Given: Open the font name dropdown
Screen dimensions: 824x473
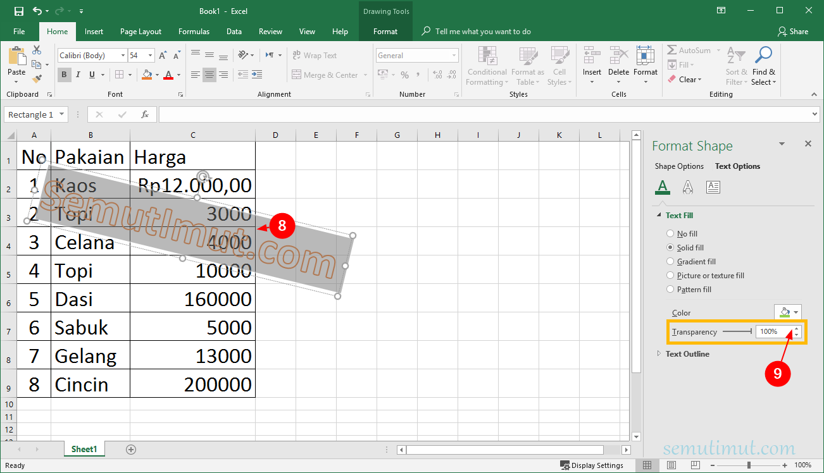Looking at the screenshot, I should [x=123, y=56].
